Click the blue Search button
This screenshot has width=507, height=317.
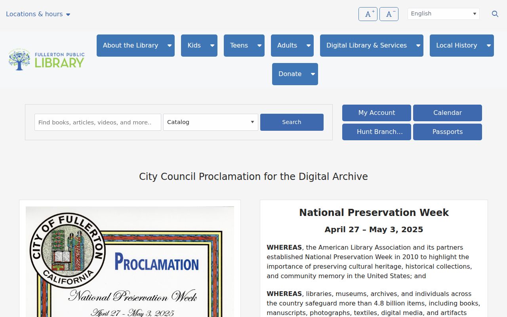click(292, 122)
